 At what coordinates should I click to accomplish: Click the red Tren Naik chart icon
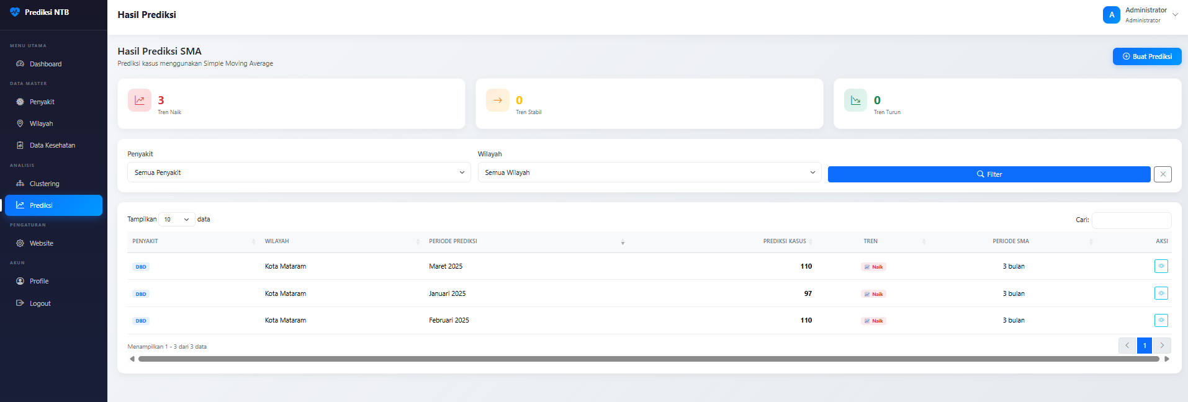[x=140, y=100]
